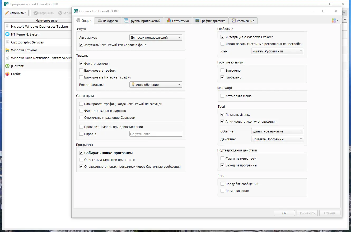Screen dimensions: 351x232
Task: Switch to Группы приложений tab
Action: coord(143,21)
